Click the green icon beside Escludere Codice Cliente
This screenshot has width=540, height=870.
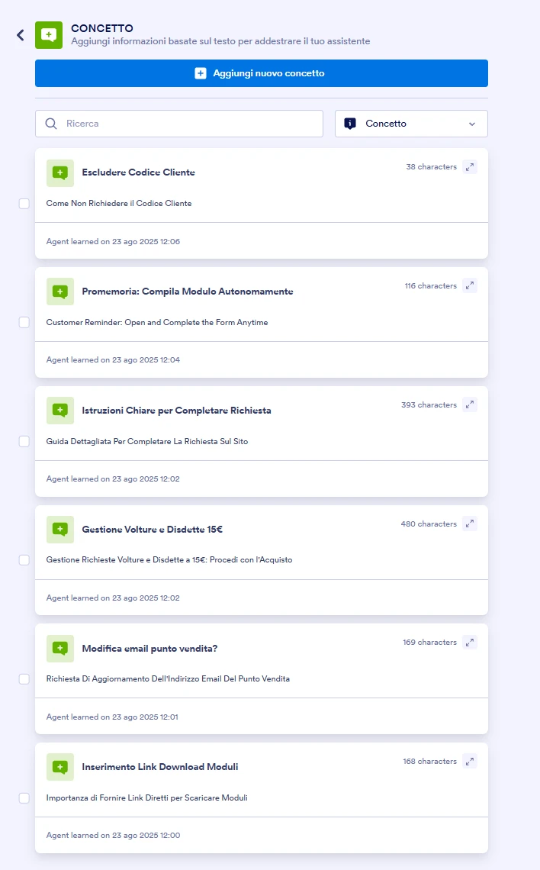[x=60, y=172]
